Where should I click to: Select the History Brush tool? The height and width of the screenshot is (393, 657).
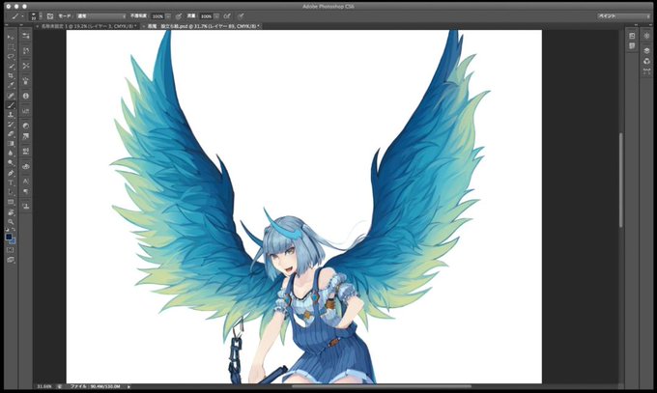(11, 125)
